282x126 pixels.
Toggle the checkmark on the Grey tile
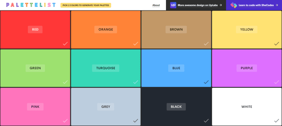coord(136,121)
